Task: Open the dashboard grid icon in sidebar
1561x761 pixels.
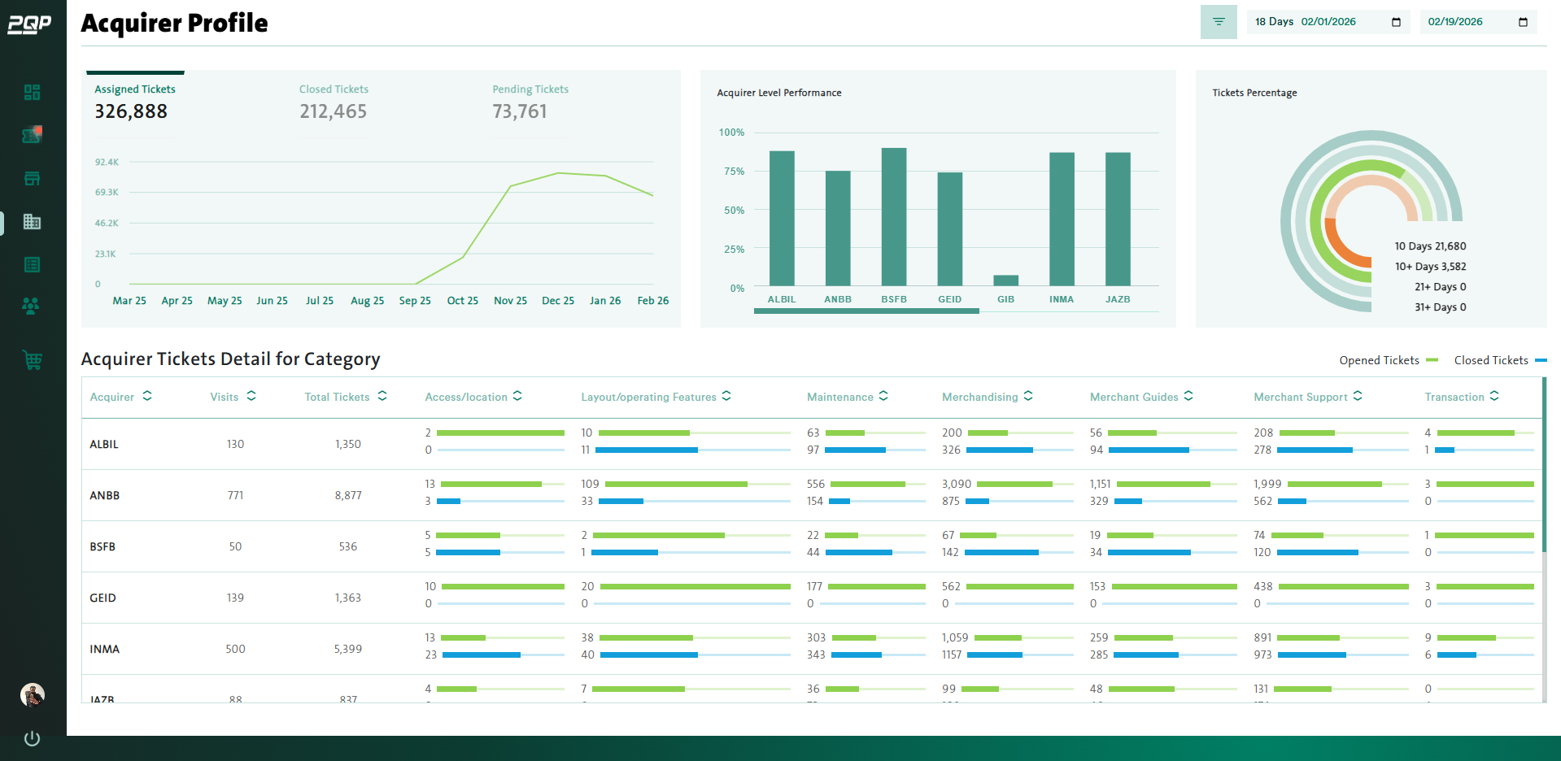Action: point(32,92)
